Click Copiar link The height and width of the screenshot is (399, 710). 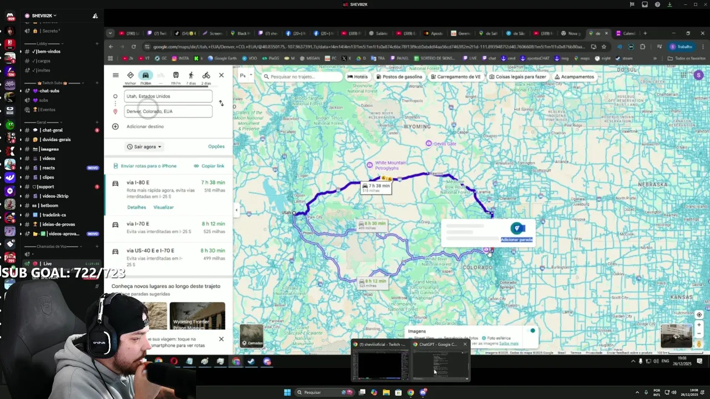[209, 166]
